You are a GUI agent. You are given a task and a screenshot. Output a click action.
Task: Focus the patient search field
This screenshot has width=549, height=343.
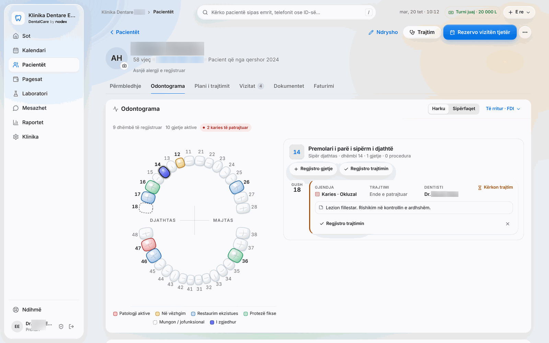pyautogui.click(x=287, y=12)
